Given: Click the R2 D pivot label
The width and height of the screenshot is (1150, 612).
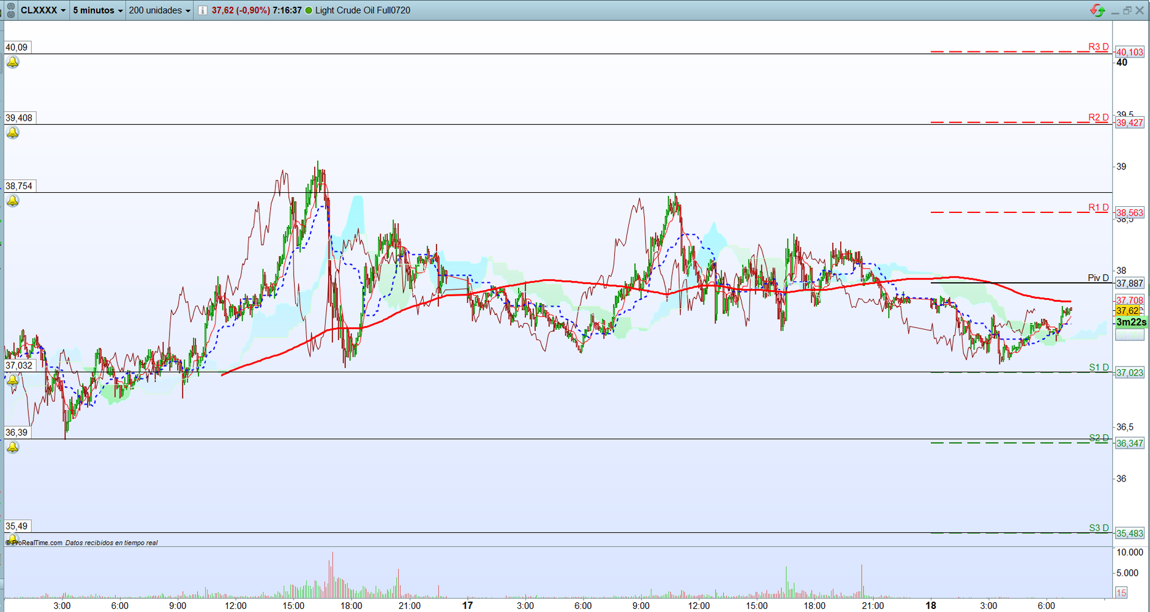Looking at the screenshot, I should [1099, 117].
